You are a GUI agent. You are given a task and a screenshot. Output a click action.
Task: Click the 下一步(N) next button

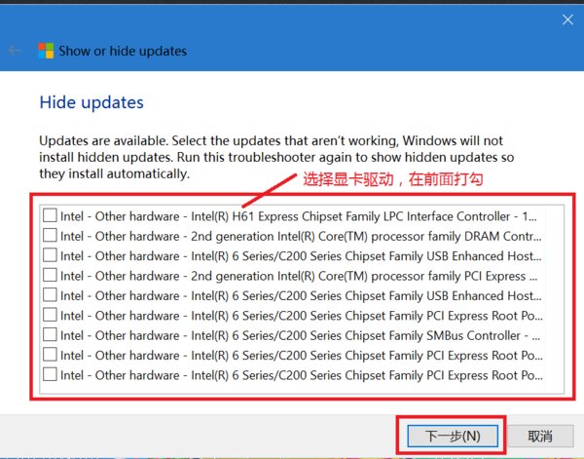point(453,436)
